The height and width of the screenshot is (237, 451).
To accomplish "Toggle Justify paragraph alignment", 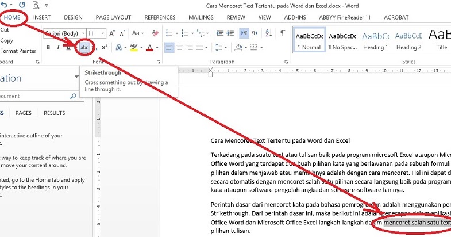I will click(x=199, y=47).
